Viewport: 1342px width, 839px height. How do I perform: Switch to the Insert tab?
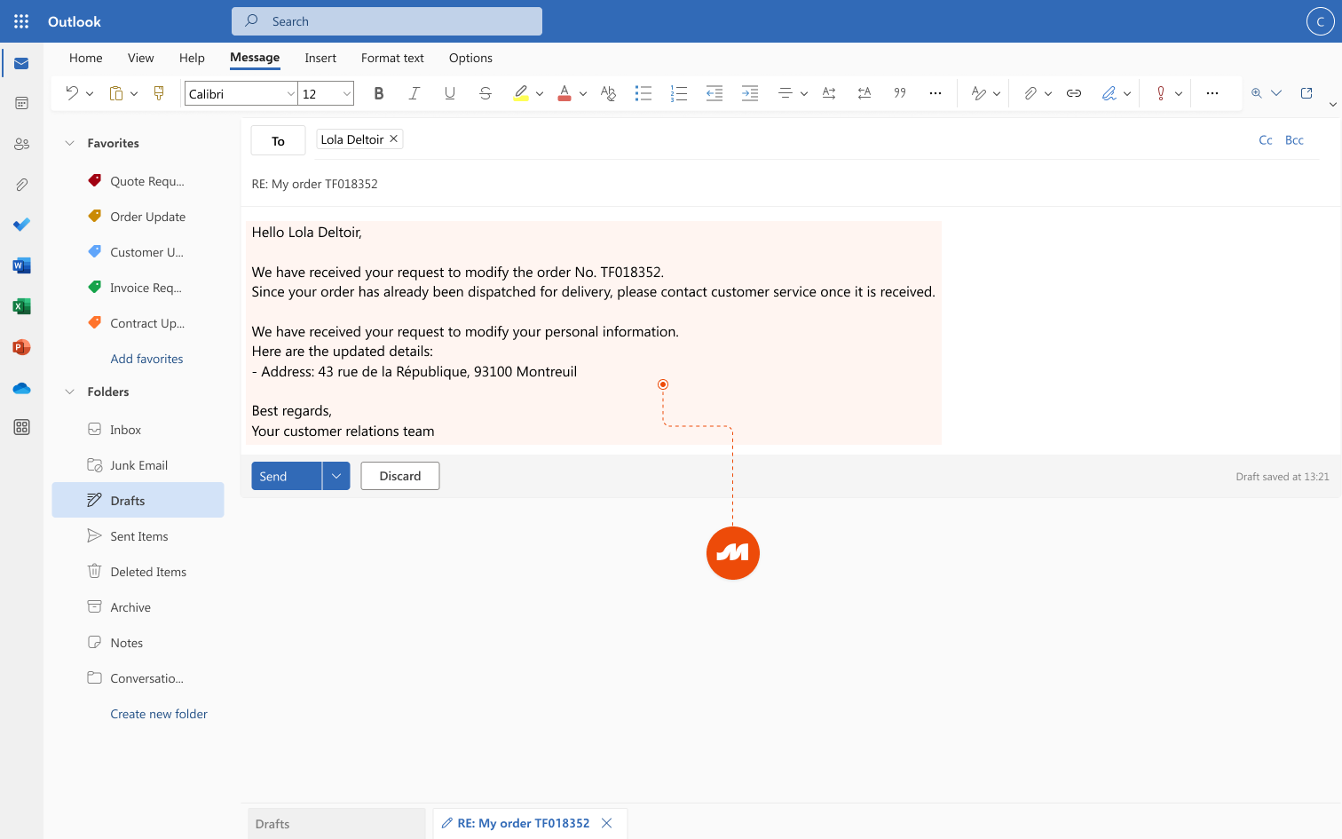click(x=320, y=58)
